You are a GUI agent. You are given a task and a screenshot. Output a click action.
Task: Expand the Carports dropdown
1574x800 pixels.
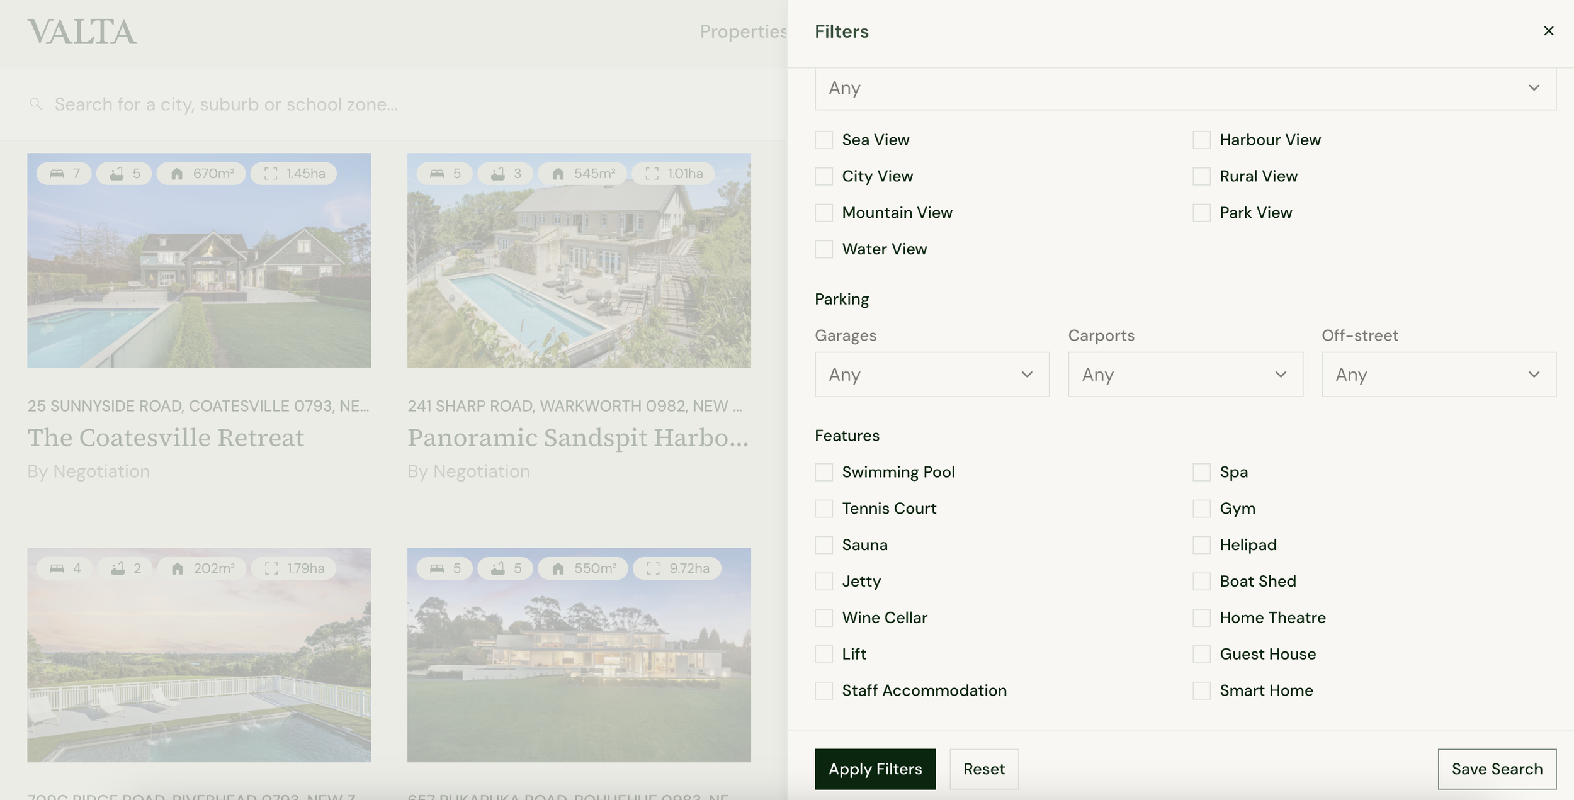click(1185, 375)
